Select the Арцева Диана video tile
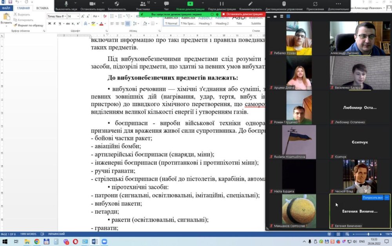 [299, 73]
